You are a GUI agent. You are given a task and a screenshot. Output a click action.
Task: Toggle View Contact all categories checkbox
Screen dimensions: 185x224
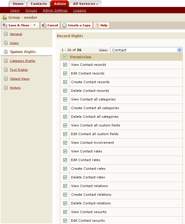pyautogui.click(x=65, y=99)
